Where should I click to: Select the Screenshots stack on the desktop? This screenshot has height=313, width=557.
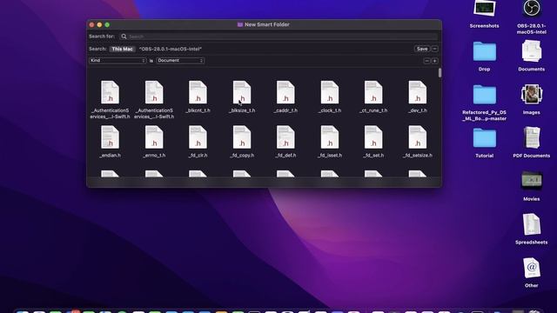[x=484, y=9]
